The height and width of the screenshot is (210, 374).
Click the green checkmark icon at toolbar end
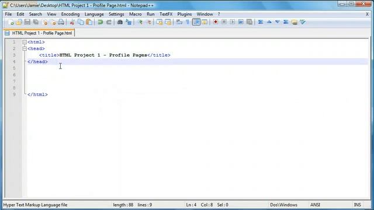coord(303,22)
